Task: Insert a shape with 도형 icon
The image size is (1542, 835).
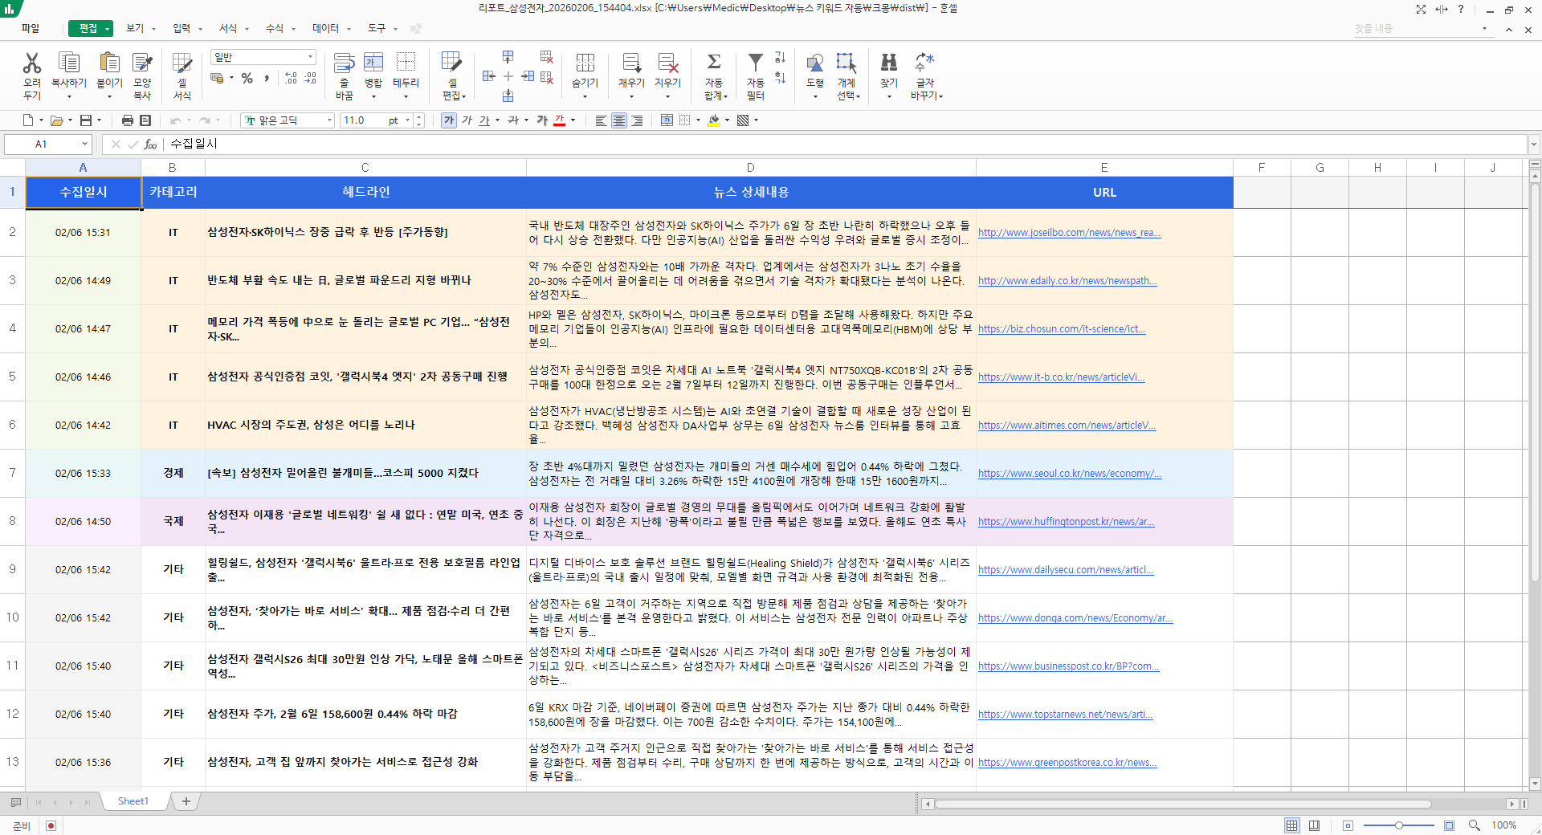Action: (x=815, y=63)
